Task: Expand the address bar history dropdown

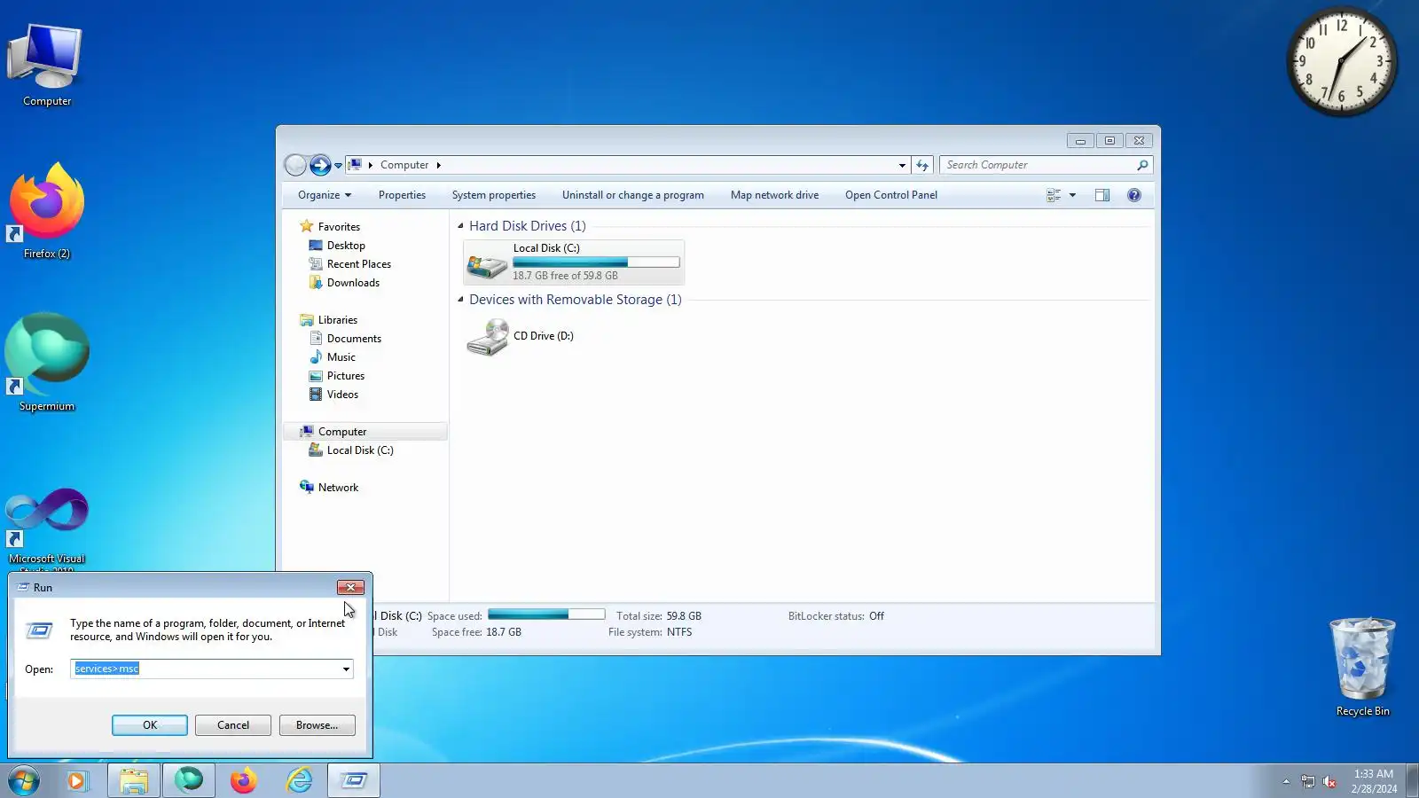Action: click(x=902, y=165)
